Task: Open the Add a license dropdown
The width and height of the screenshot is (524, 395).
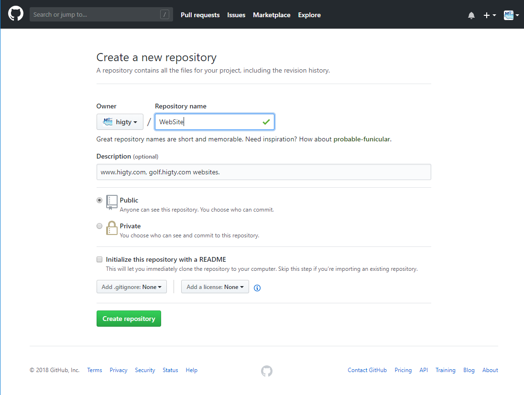Action: [x=215, y=287]
